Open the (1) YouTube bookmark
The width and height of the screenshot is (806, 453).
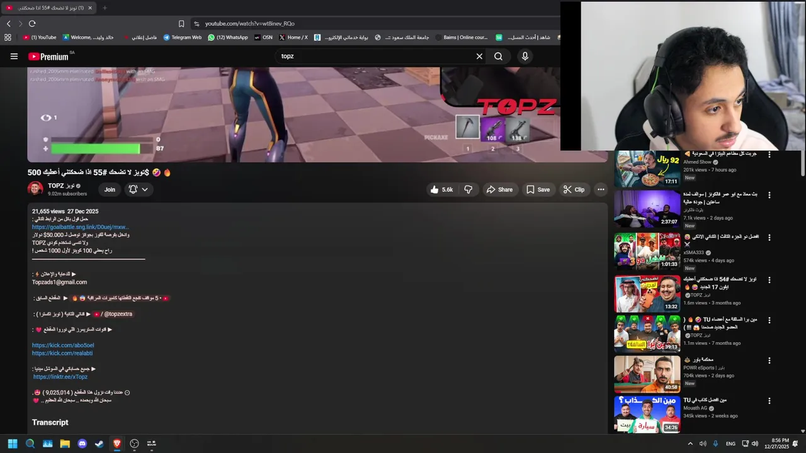click(x=40, y=37)
